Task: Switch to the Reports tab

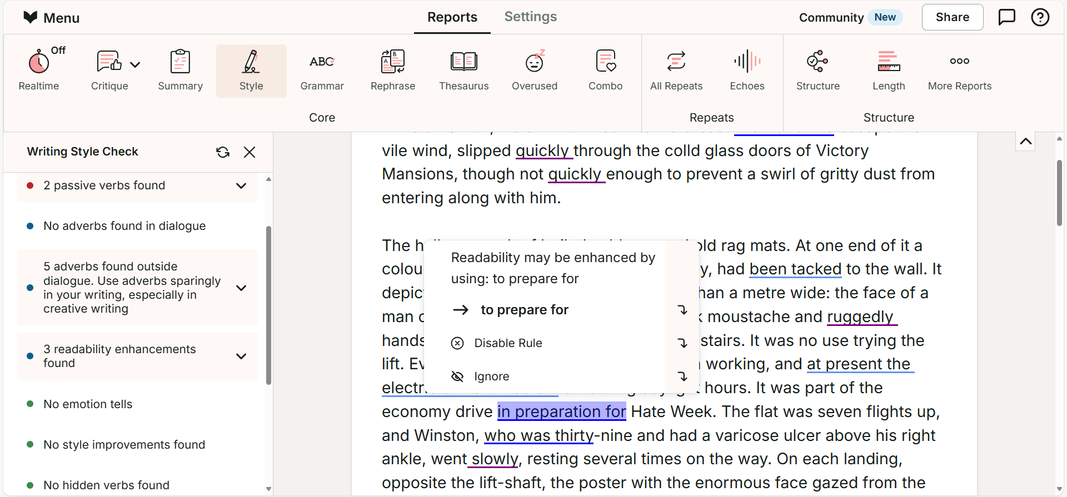Action: coord(452,17)
